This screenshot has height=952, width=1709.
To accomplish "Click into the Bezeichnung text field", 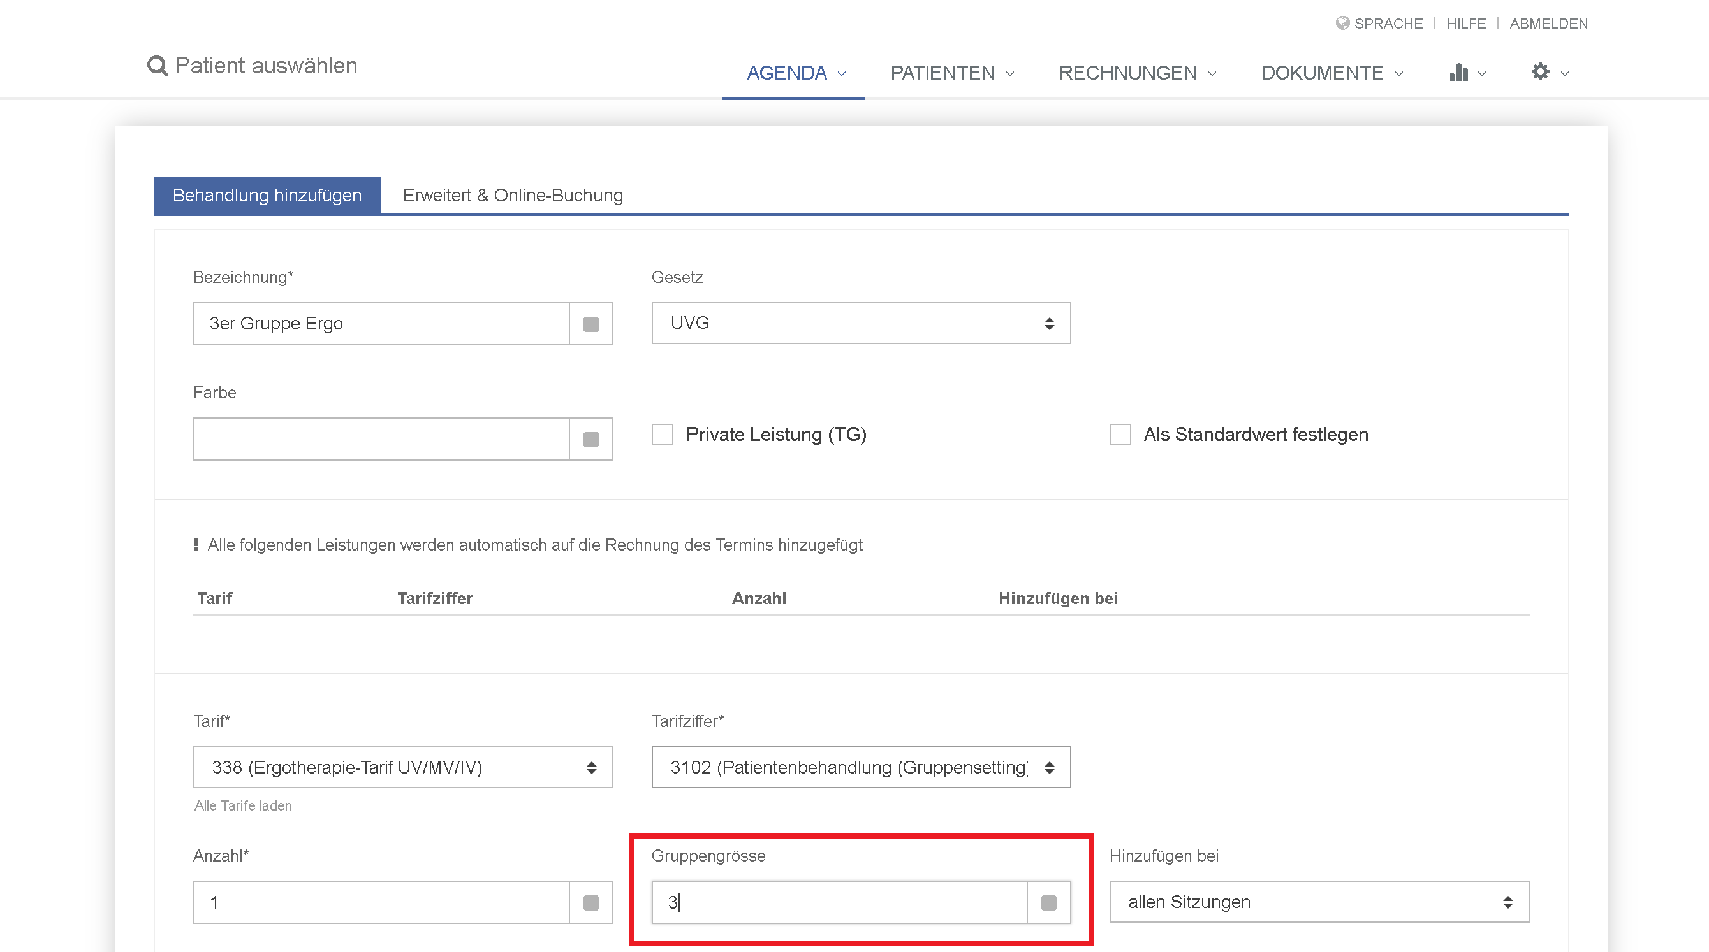I will [381, 324].
